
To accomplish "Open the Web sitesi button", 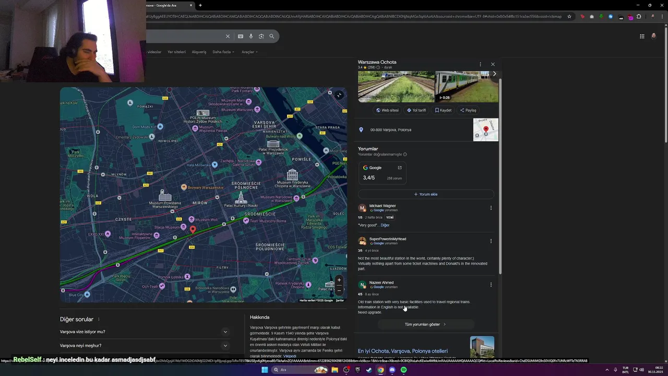I will 387,110.
